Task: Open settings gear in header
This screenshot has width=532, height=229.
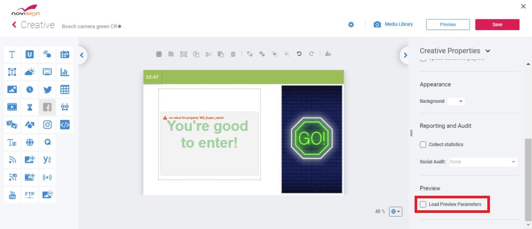Action: coord(351,24)
